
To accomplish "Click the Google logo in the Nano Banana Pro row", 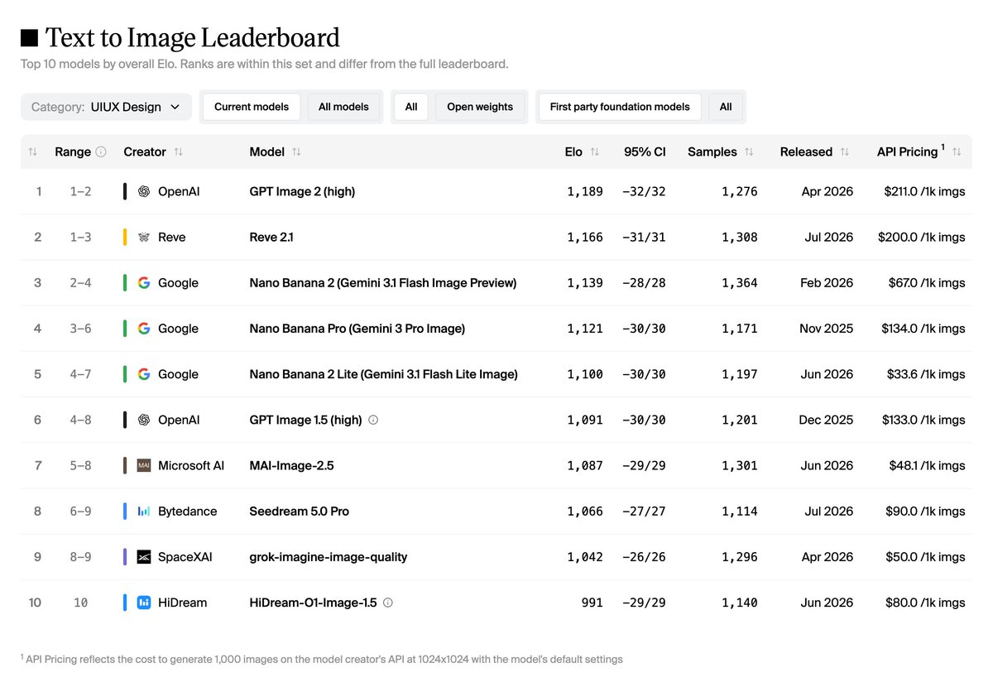I will coord(144,329).
